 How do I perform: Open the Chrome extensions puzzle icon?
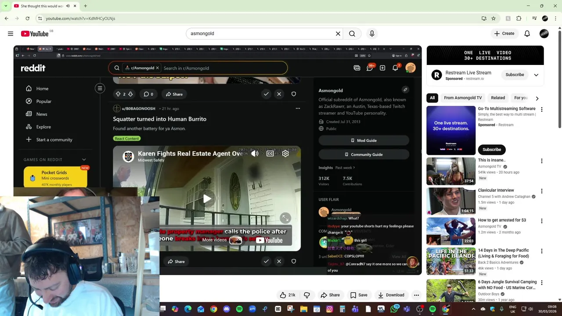click(x=519, y=18)
